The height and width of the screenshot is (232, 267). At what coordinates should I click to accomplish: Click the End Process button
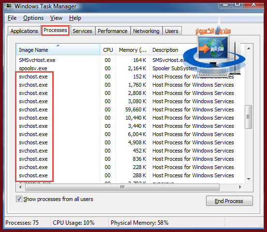point(229,201)
